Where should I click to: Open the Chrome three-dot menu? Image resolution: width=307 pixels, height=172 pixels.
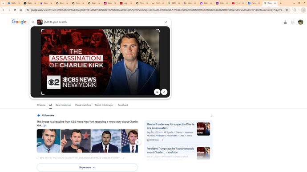point(303,10)
